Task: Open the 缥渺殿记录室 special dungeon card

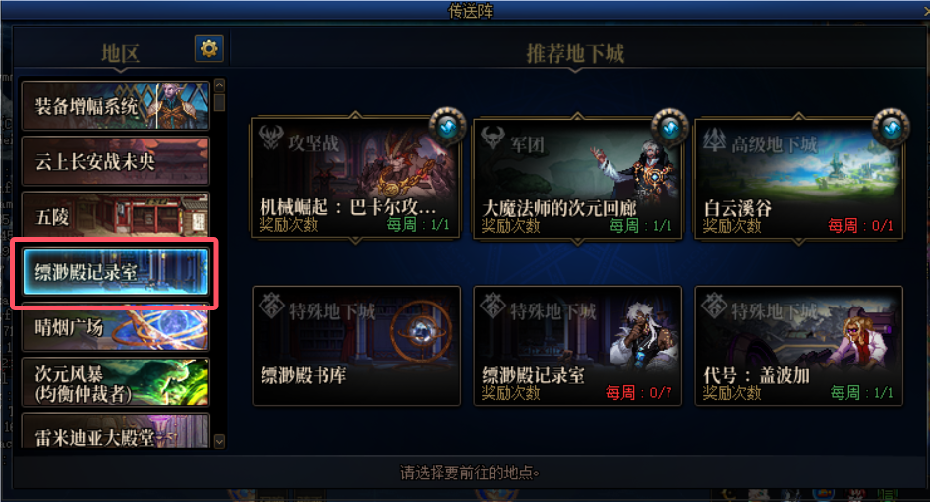Action: (x=578, y=346)
